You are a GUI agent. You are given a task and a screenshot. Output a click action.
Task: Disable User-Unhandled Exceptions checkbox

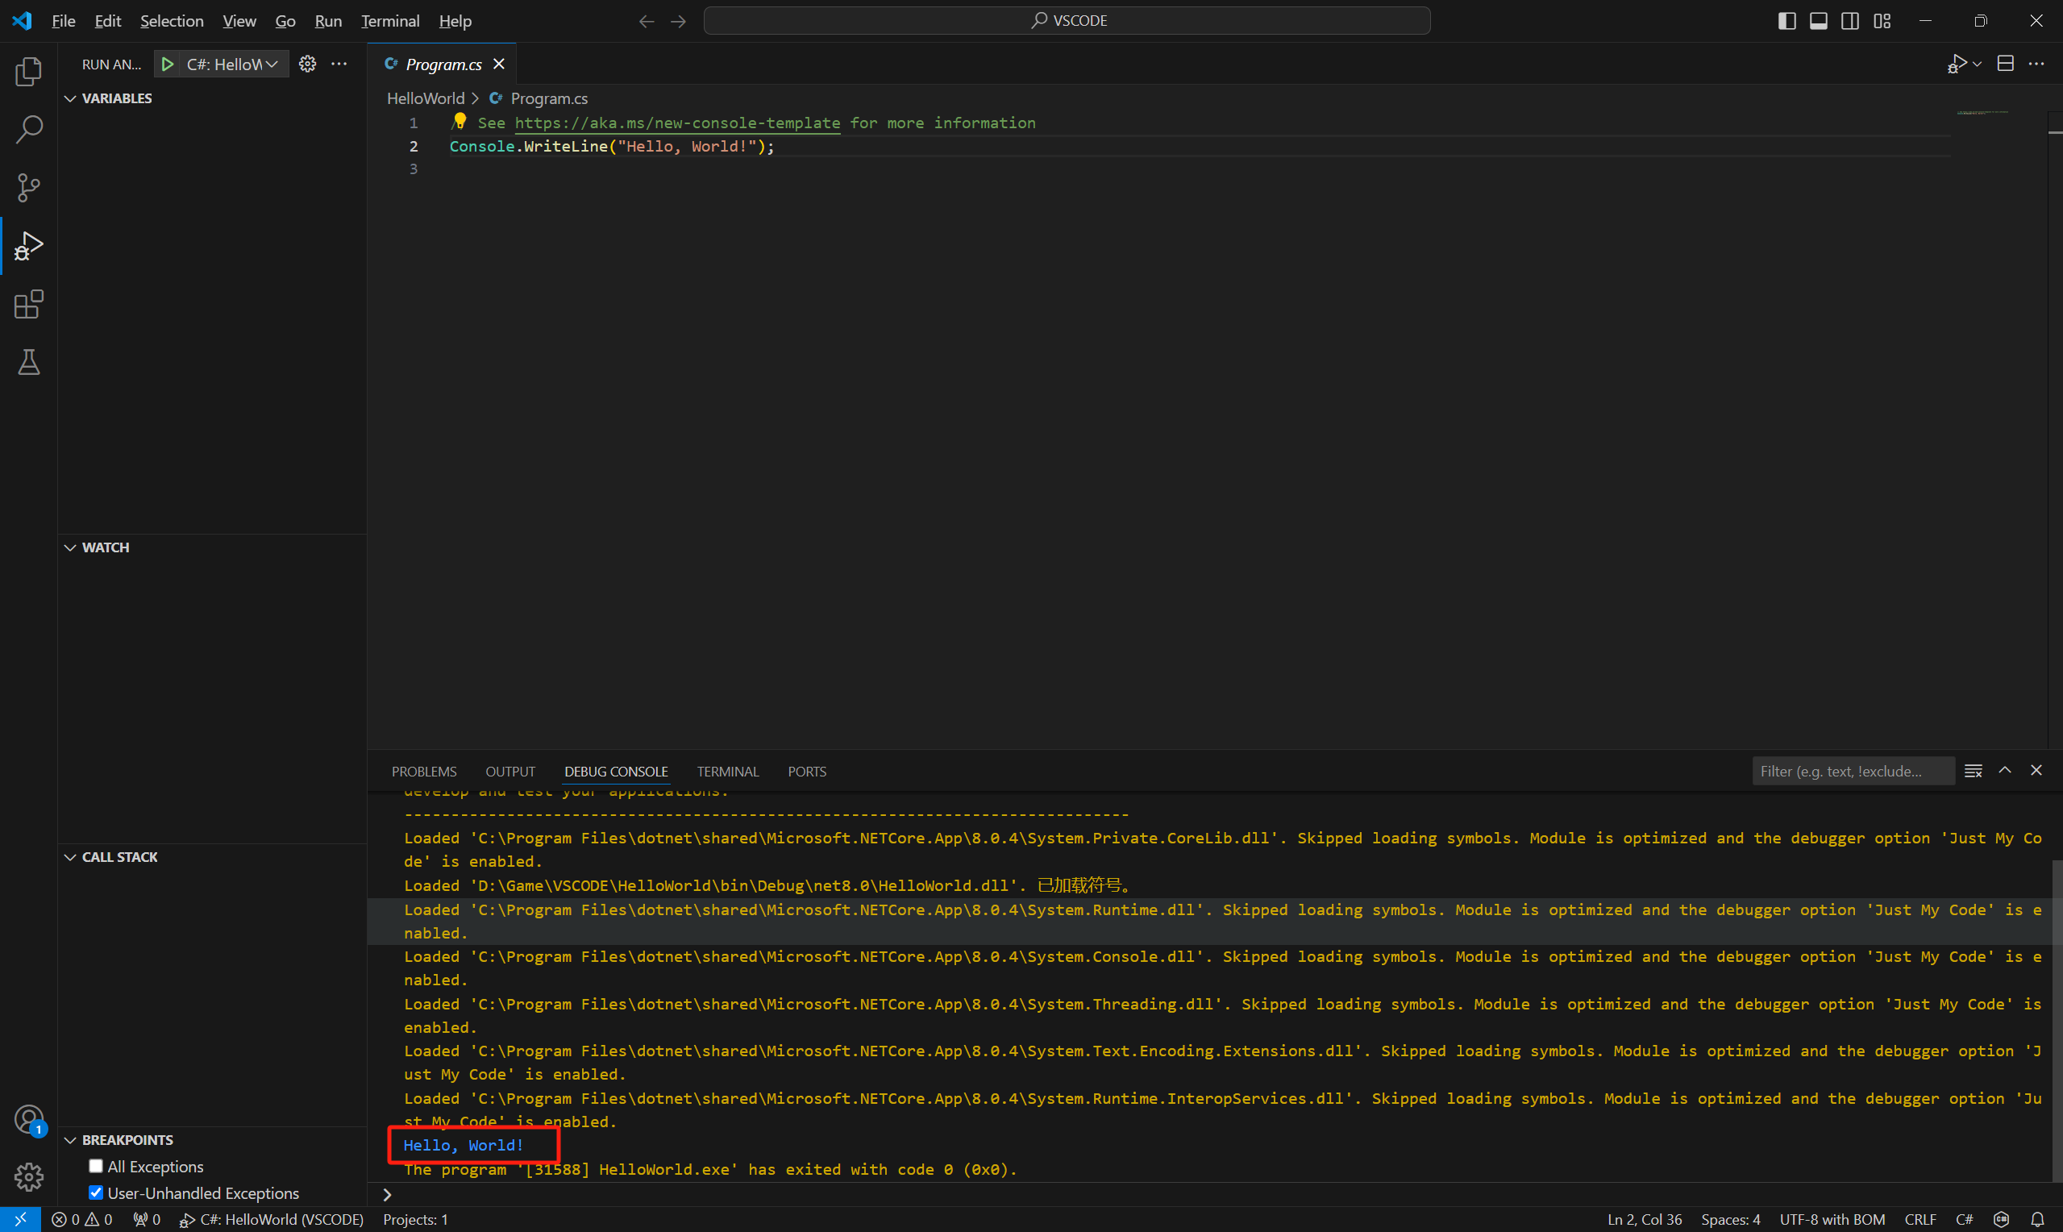tap(96, 1193)
